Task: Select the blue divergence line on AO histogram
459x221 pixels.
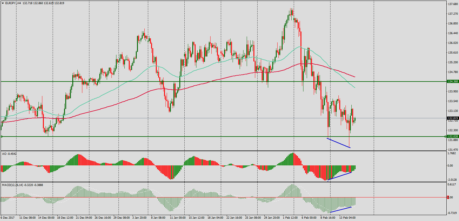Action: point(340,176)
